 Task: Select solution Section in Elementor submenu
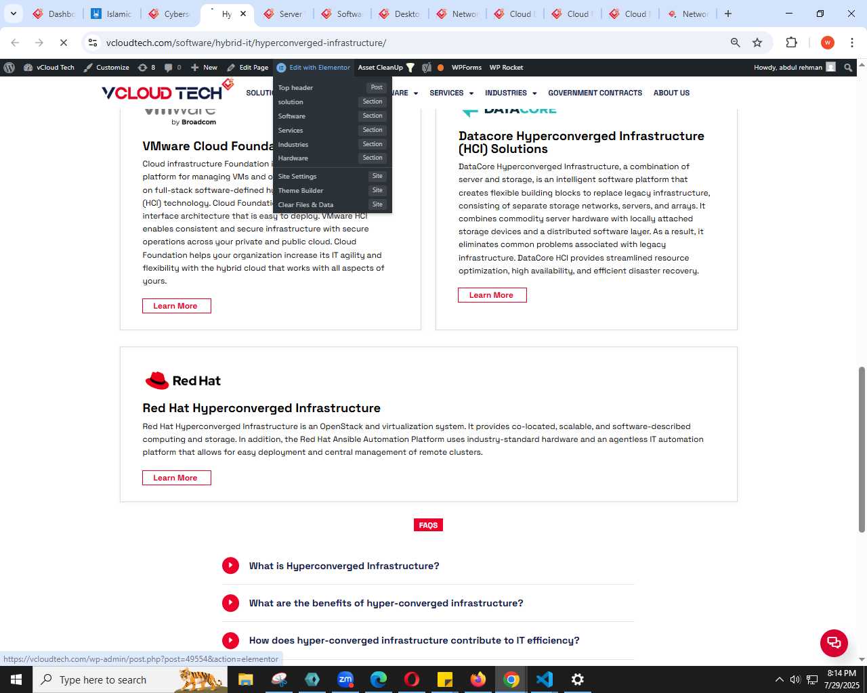click(332, 102)
